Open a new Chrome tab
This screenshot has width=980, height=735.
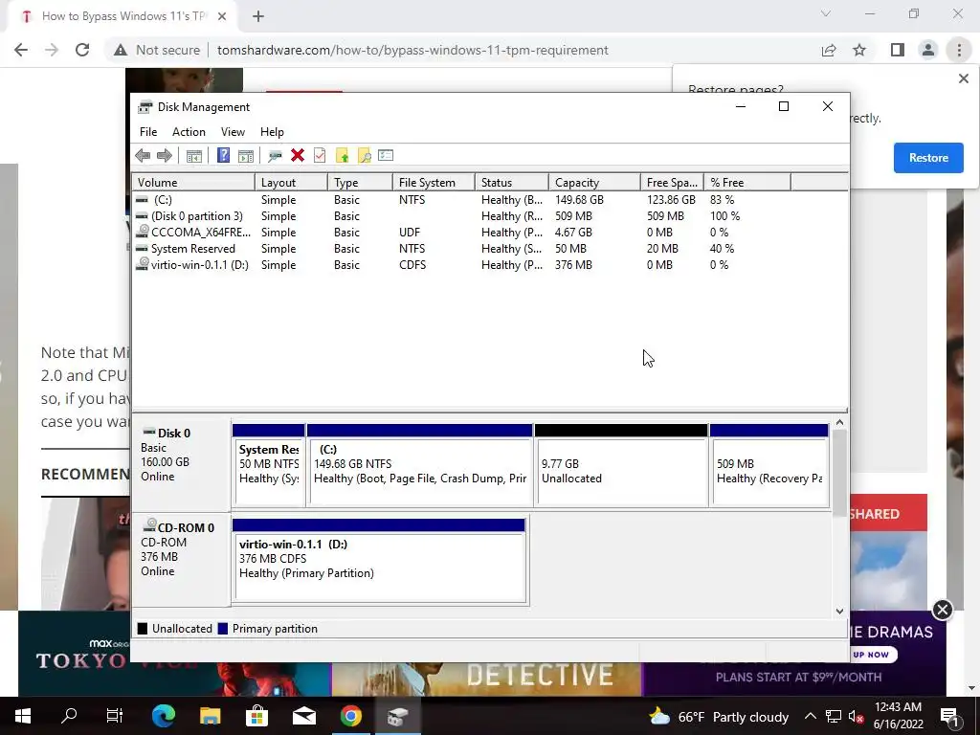point(258,17)
